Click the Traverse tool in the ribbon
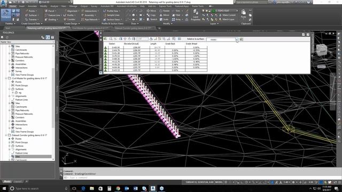This screenshot has width=342, height=192. pyautogui.click(x=32, y=20)
